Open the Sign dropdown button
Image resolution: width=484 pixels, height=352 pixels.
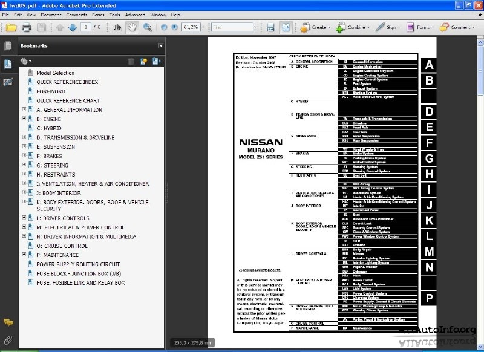click(x=388, y=27)
